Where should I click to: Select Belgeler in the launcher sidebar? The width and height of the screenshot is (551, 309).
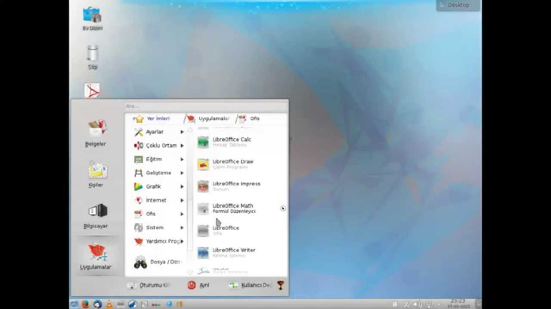pyautogui.click(x=96, y=133)
